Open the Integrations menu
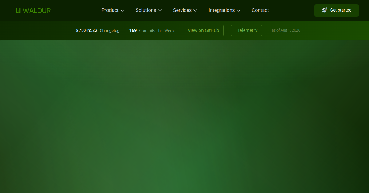Image resolution: width=369 pixels, height=193 pixels. point(224,10)
